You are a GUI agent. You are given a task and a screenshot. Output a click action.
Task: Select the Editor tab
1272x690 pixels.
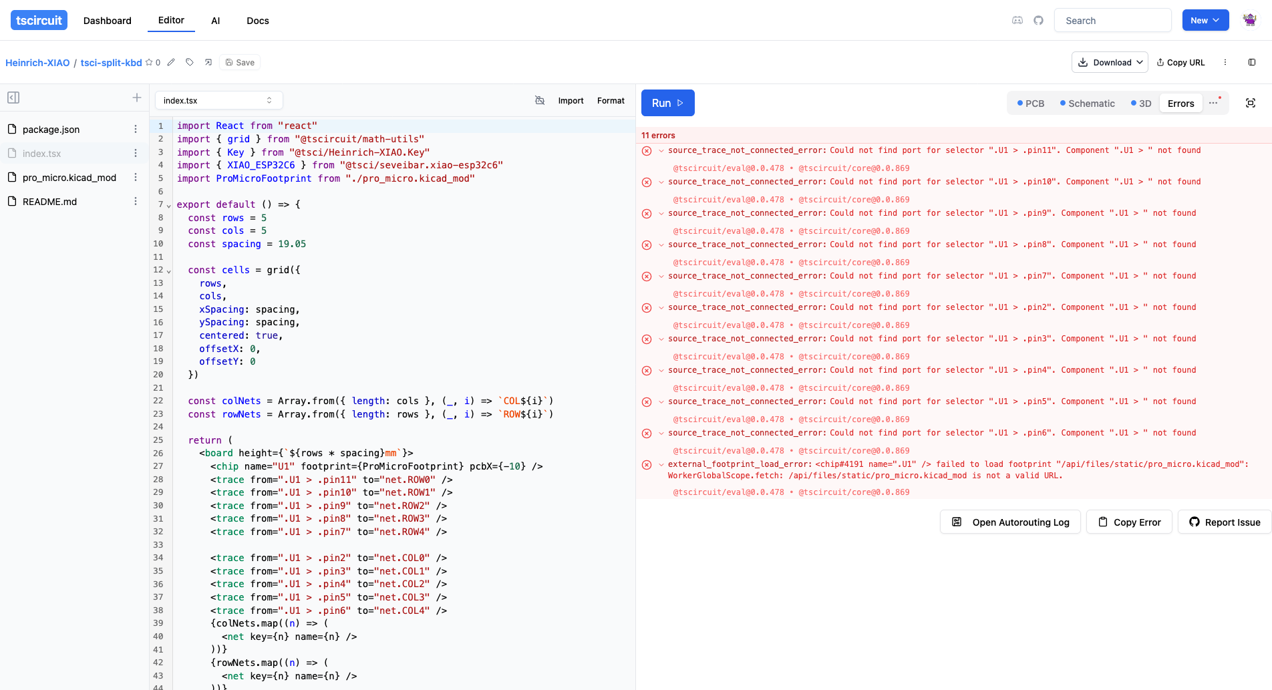pos(171,20)
